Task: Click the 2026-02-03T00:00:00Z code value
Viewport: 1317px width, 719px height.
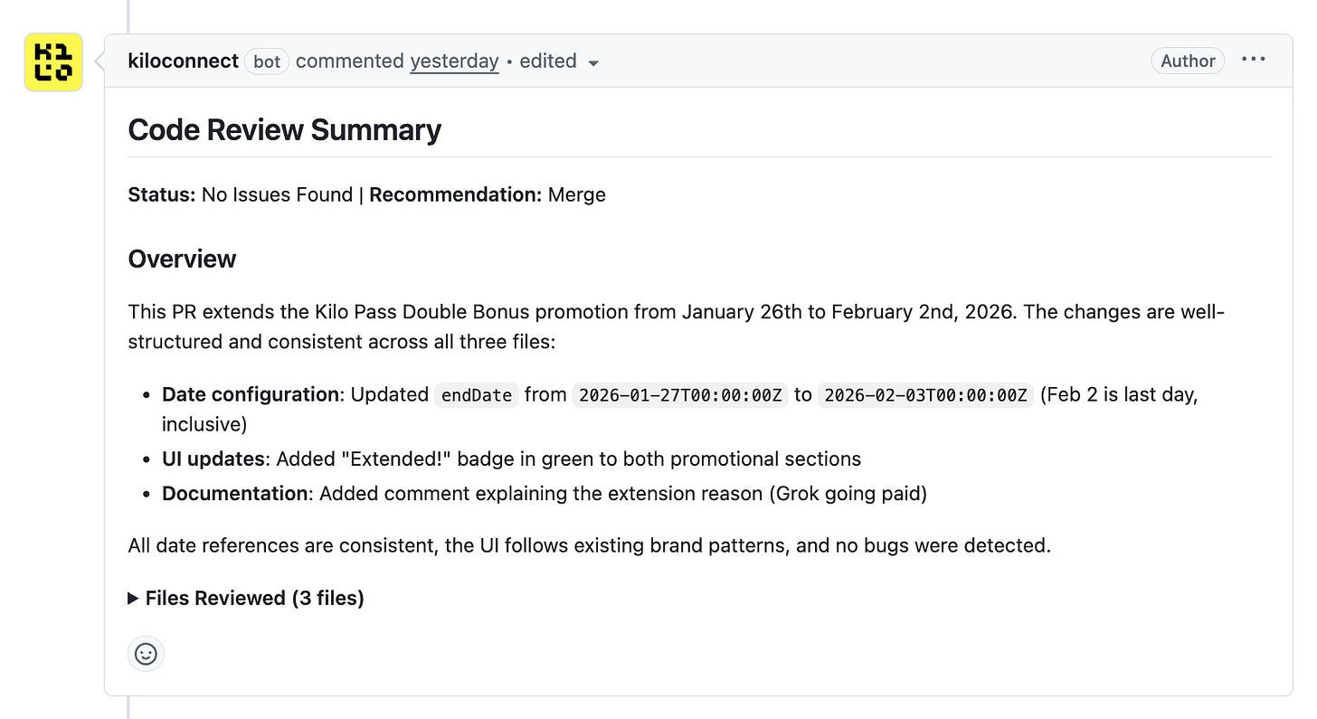Action: tap(925, 395)
